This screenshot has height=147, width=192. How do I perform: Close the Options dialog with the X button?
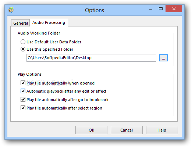tap(174, 8)
